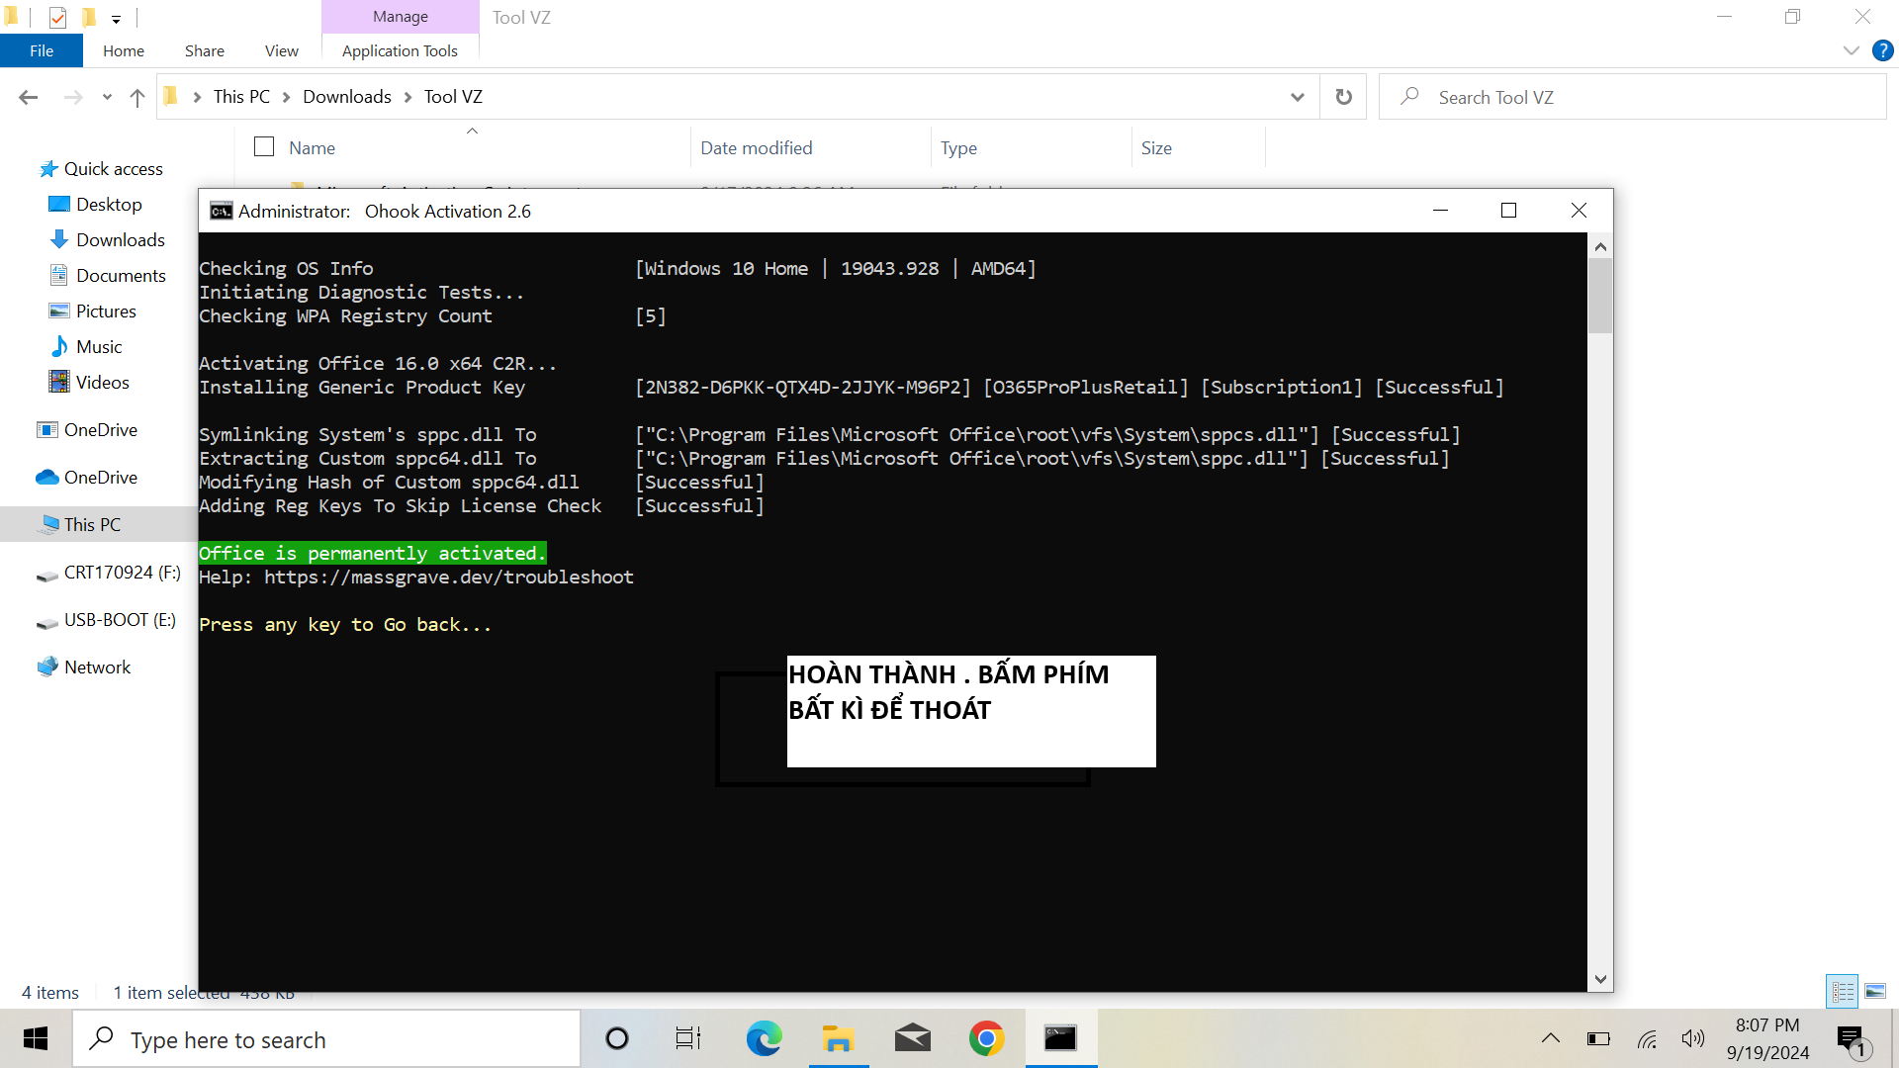The width and height of the screenshot is (1899, 1068).
Task: Open the File ribbon tab
Action: 42,50
